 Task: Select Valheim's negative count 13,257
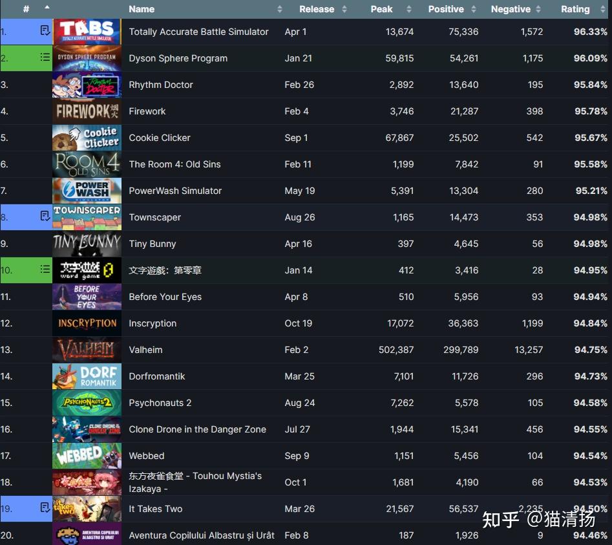(x=529, y=350)
